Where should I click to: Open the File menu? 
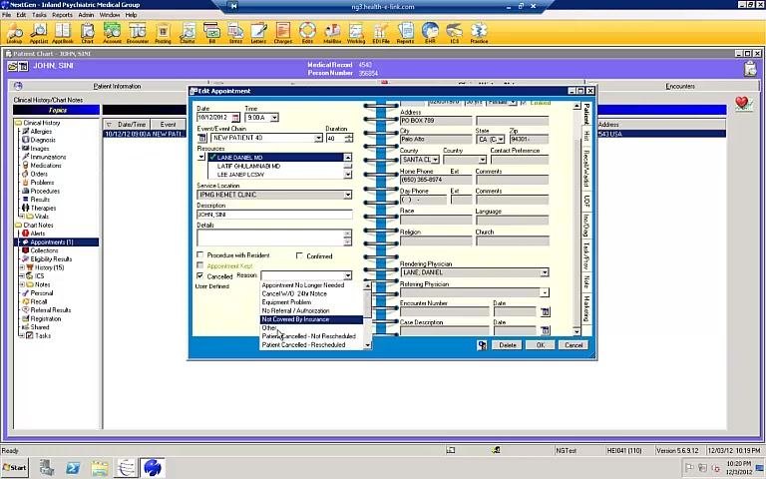pyautogui.click(x=6, y=15)
